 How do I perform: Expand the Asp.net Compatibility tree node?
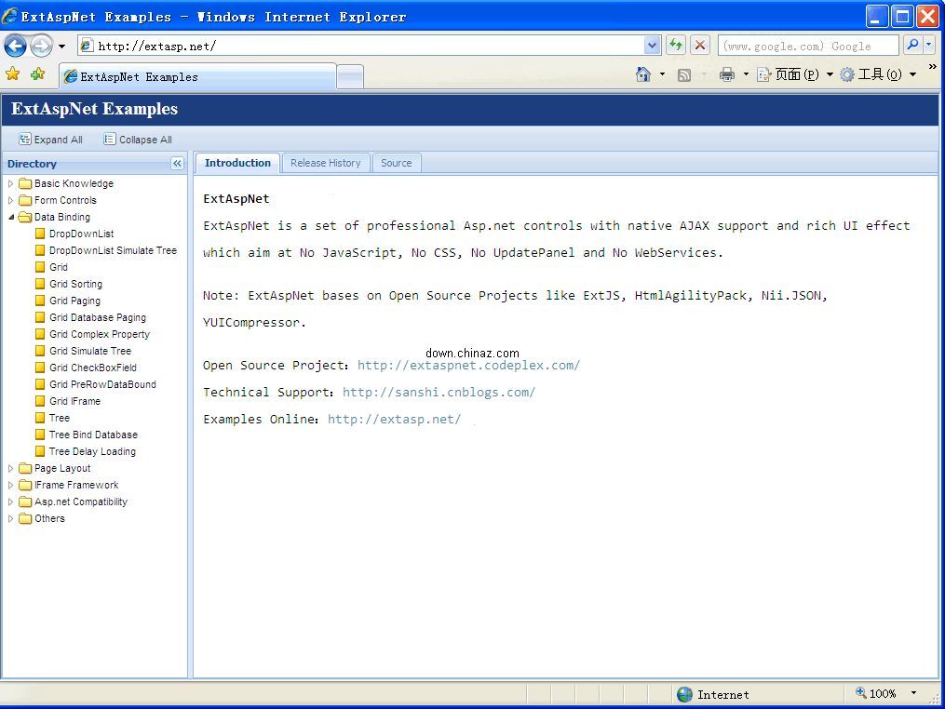(10, 502)
